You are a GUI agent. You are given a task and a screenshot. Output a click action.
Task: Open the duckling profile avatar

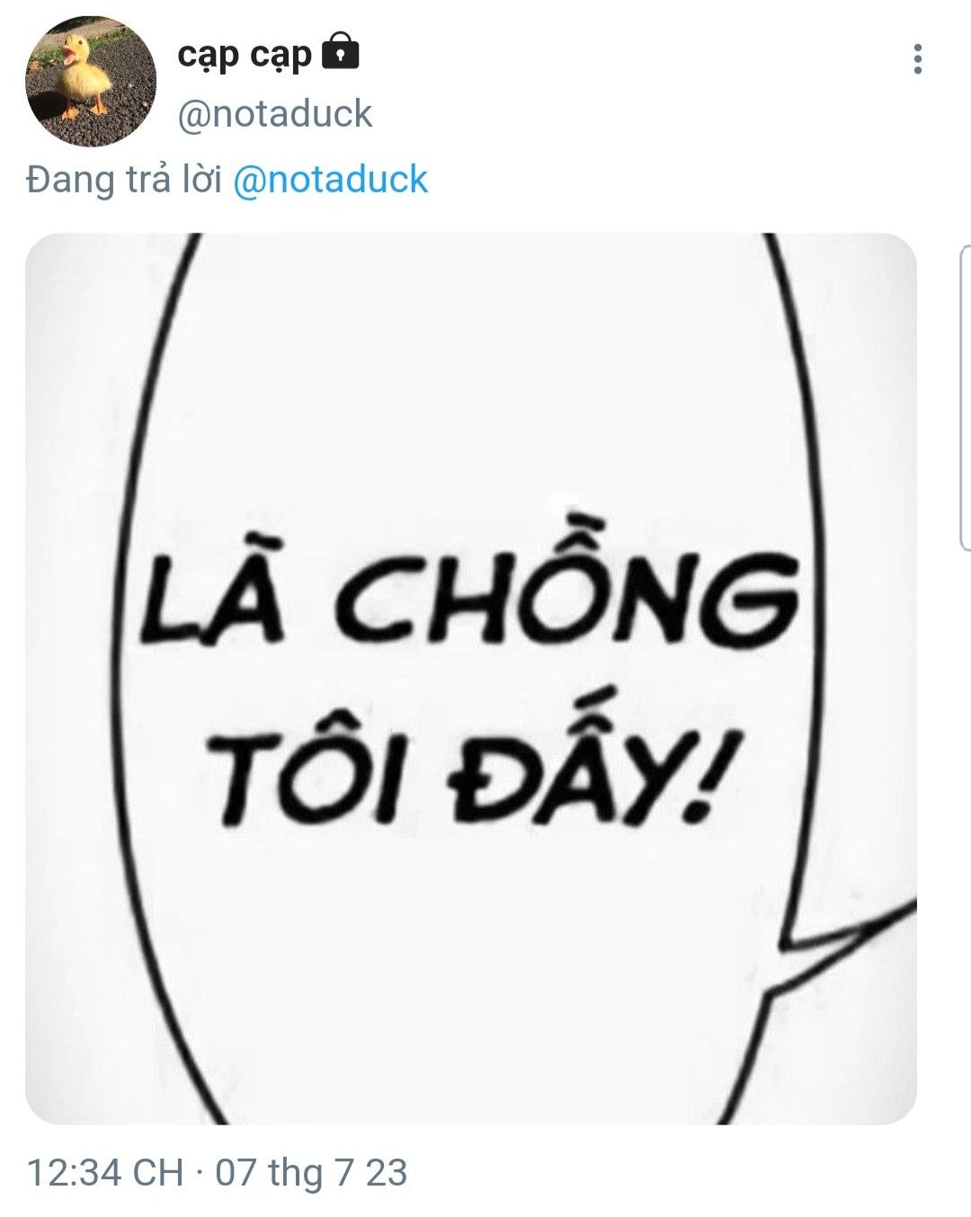pos(90,81)
